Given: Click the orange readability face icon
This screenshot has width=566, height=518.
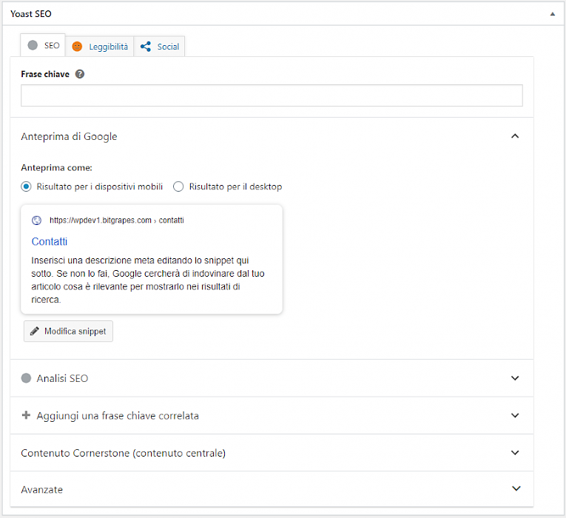Looking at the screenshot, I should coord(77,47).
